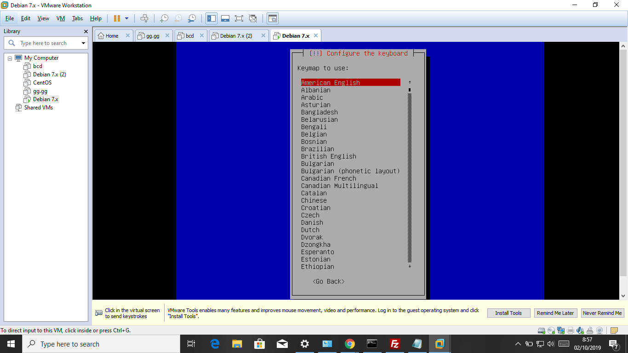628x353 pixels.
Task: Click the printer device status icon
Action: 571,330
